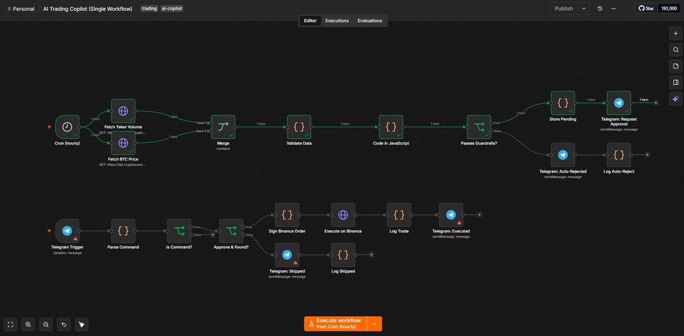Click the ai-copilot workflow tag
This screenshot has width=684, height=336.
click(x=172, y=9)
